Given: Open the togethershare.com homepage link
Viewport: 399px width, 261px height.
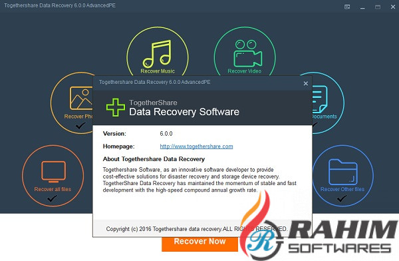Looking at the screenshot, I should (196, 146).
